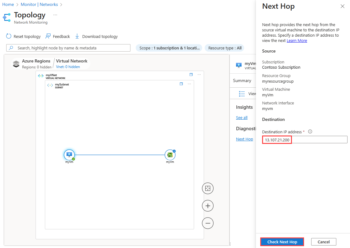Go to Monitor | Networks breadcrumb
This screenshot has width=350, height=248.
tap(39, 5)
